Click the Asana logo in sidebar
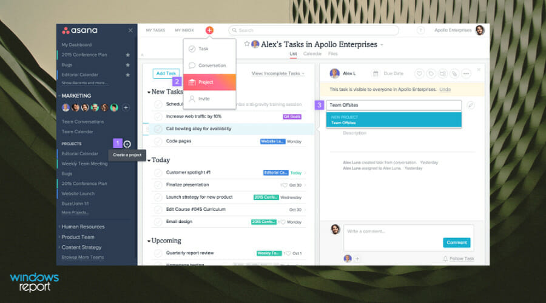The height and width of the screenshot is (303, 546). pyautogui.click(x=79, y=30)
